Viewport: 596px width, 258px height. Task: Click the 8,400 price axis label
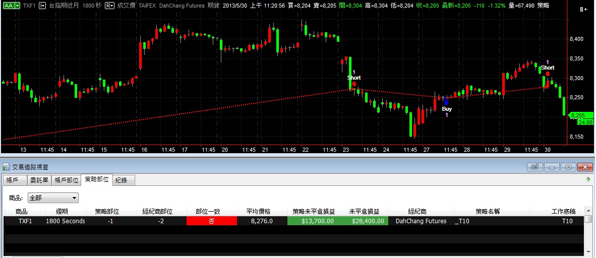577,39
